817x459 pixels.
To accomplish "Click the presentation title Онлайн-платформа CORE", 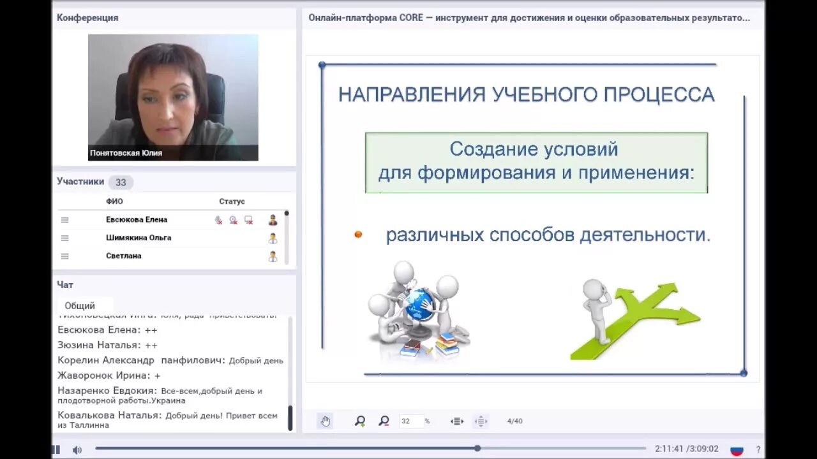I will tap(529, 18).
